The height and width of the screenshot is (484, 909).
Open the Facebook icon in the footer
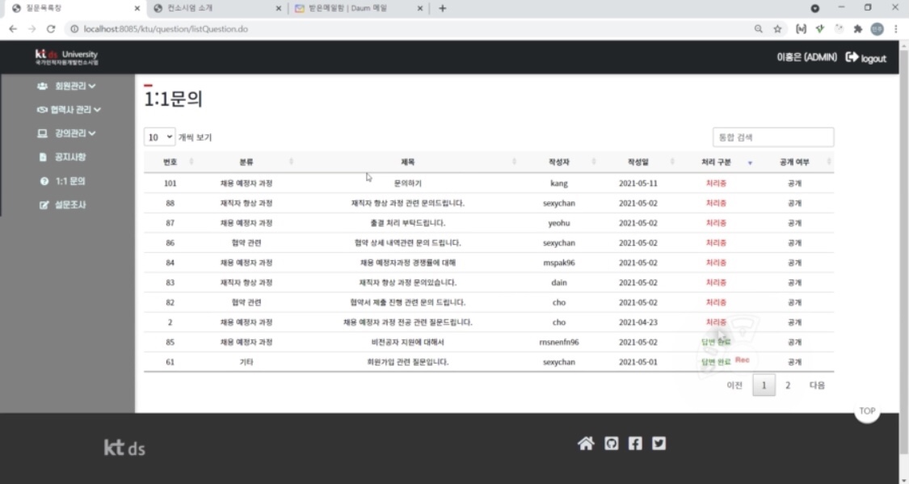point(635,444)
